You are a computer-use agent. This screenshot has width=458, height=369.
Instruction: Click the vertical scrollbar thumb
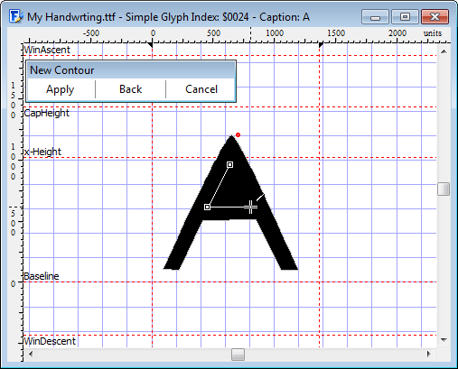(444, 189)
